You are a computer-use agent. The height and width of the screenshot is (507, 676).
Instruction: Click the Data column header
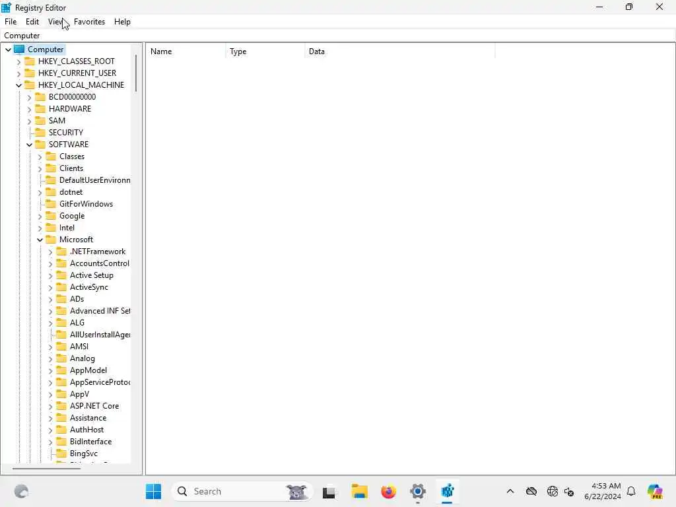click(x=399, y=51)
